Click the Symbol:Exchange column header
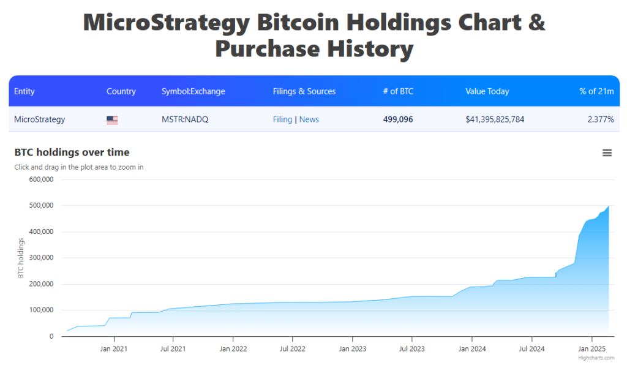 click(x=193, y=91)
